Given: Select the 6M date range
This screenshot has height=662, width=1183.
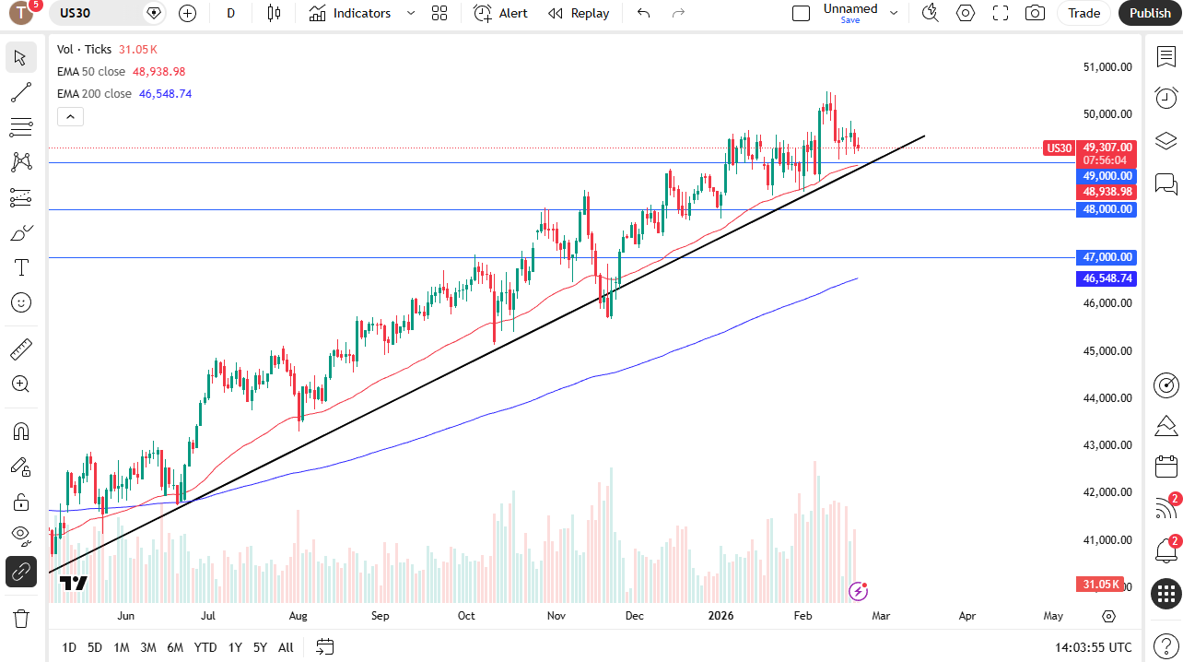Looking at the screenshot, I should [x=175, y=647].
